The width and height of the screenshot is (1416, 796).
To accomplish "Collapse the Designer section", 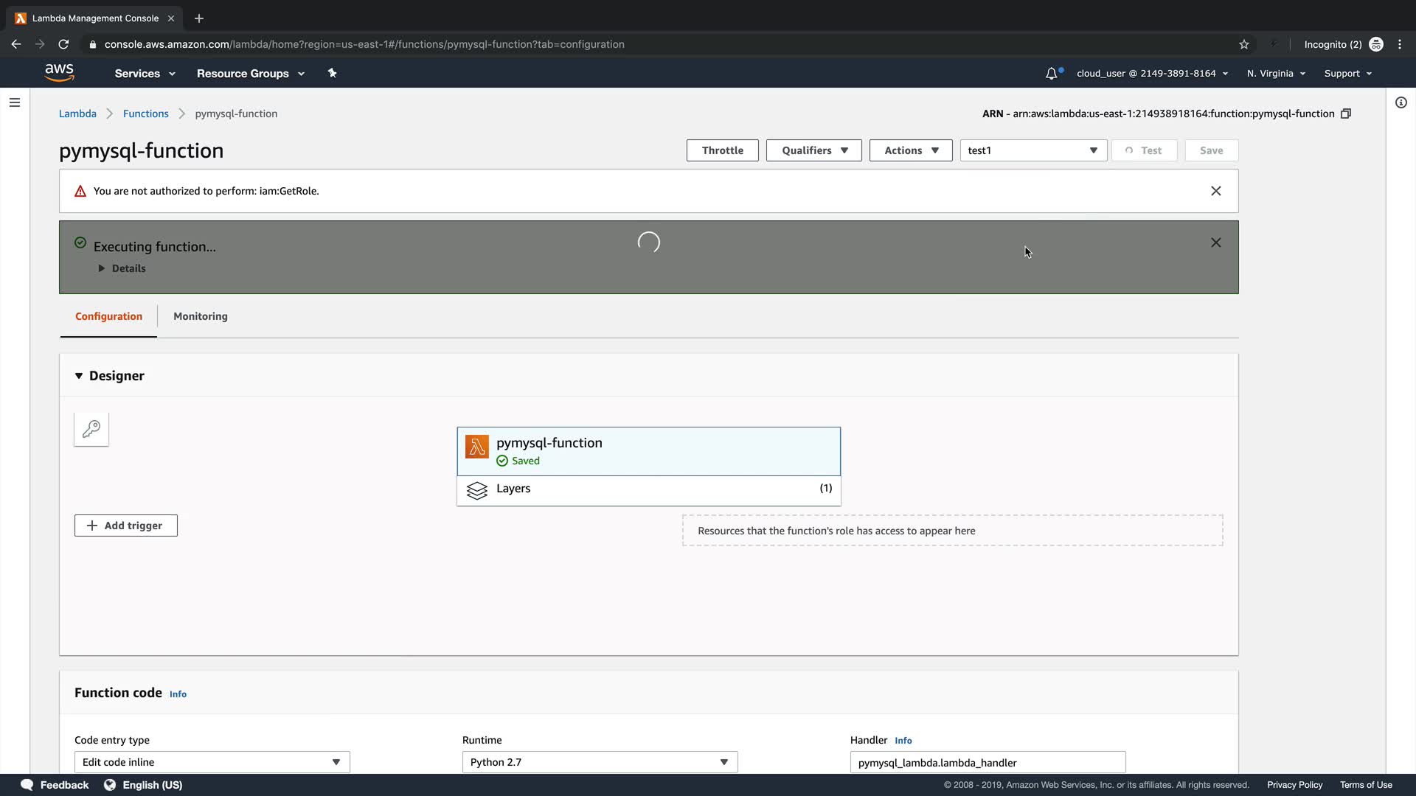I will tap(79, 376).
